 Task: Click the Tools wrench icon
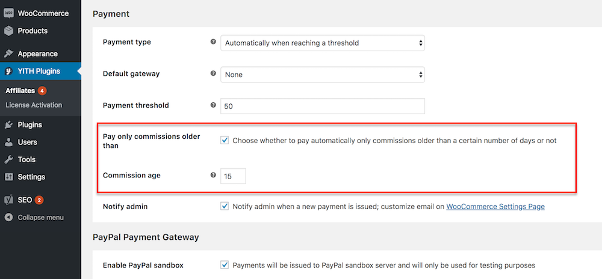(x=8, y=160)
